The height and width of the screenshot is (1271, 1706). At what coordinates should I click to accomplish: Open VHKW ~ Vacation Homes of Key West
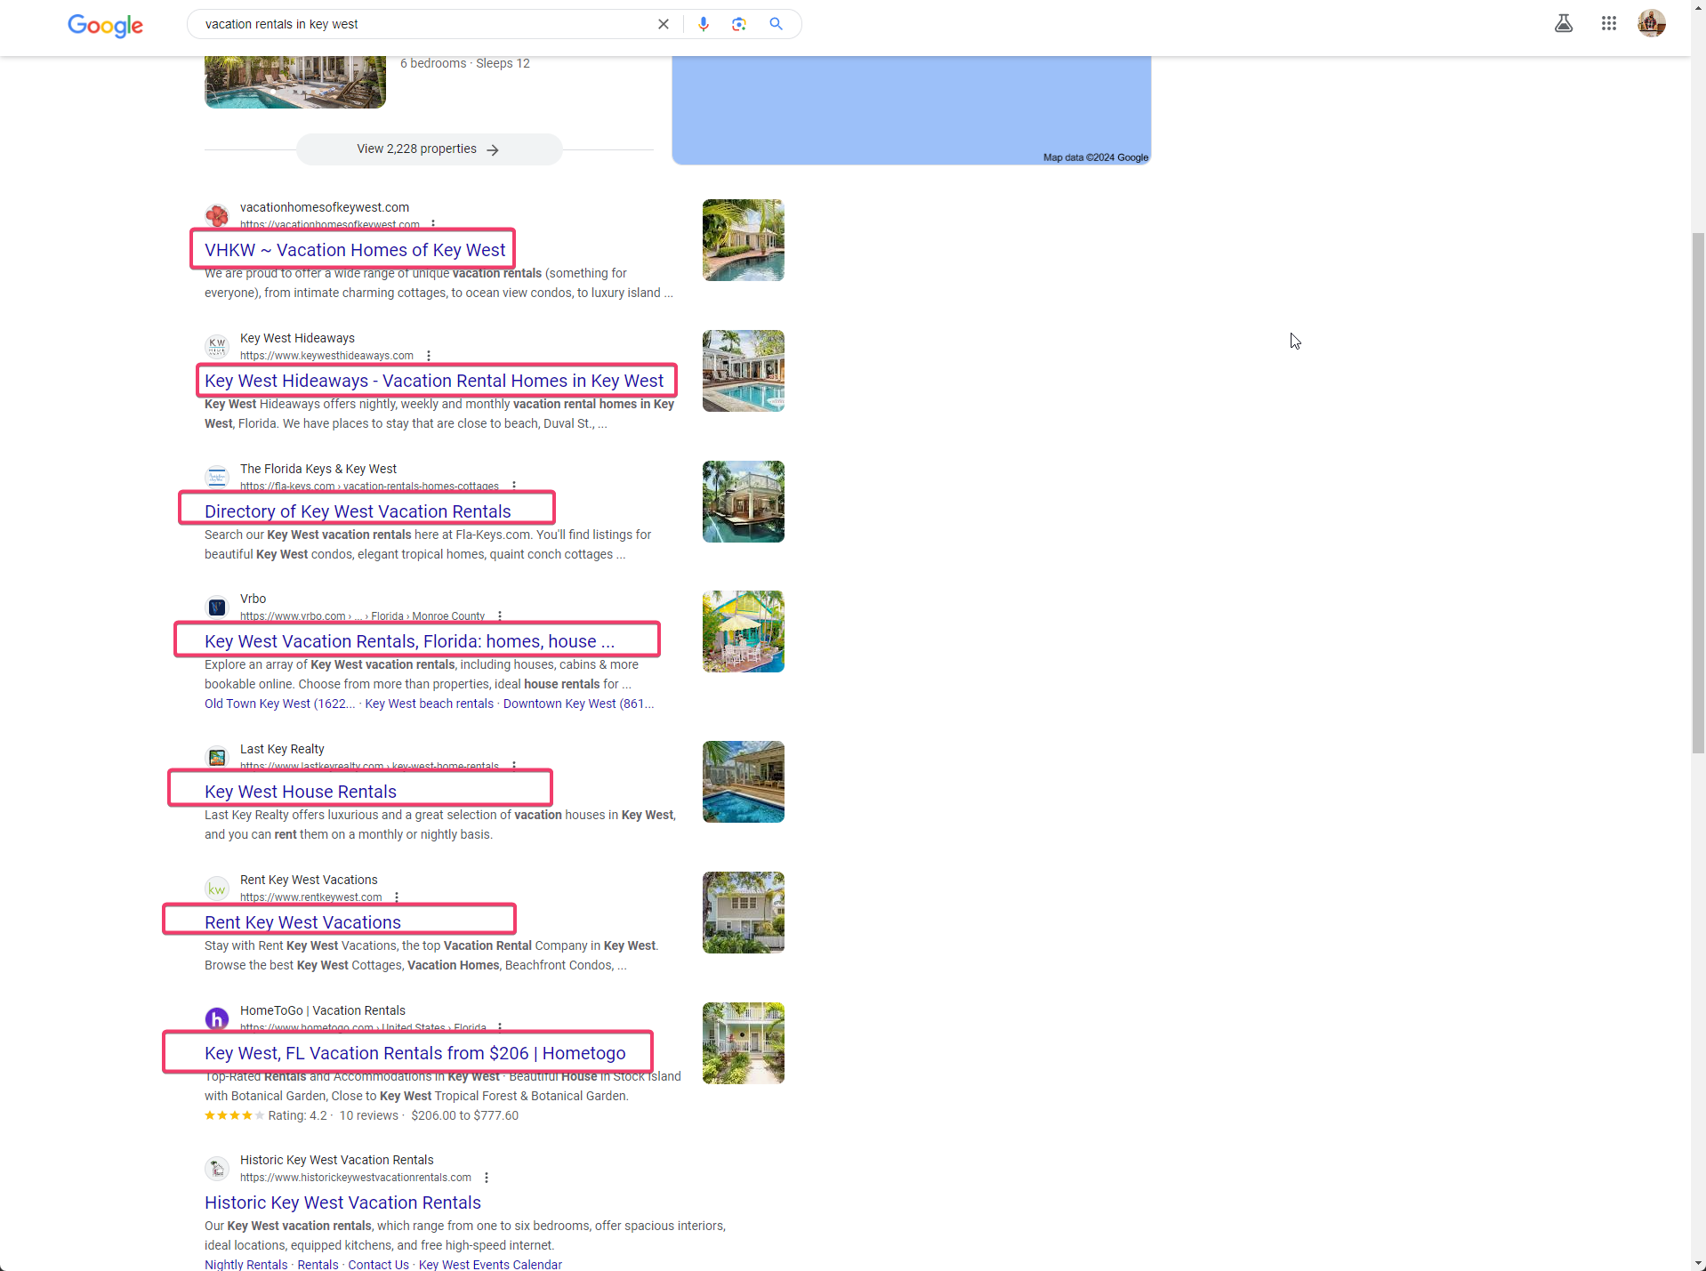tap(354, 250)
